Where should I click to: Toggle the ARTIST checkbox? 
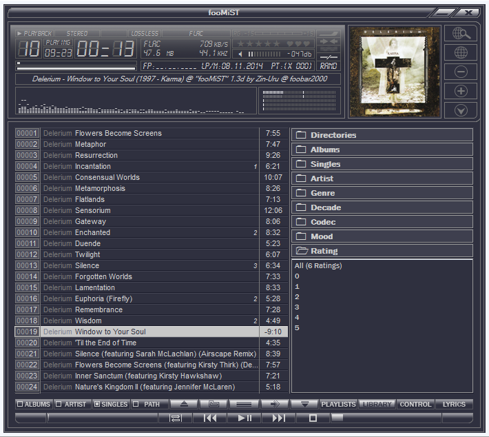59,405
